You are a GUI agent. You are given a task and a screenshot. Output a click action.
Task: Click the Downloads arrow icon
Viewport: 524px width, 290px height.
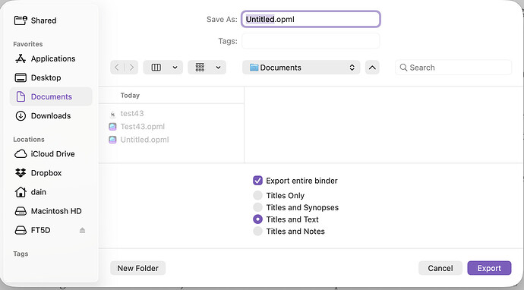coord(21,115)
